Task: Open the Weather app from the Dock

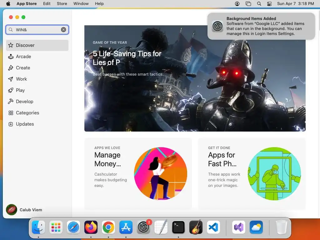Action: [x=256, y=227]
